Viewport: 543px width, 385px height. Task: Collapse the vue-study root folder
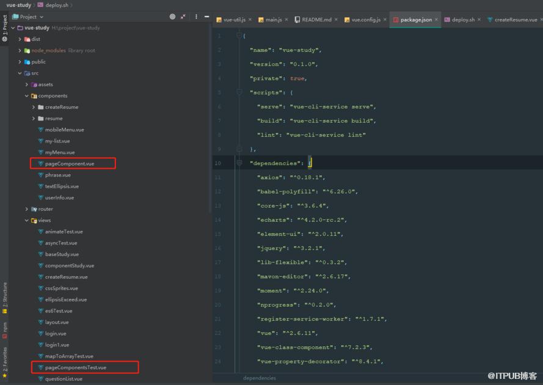click(13, 28)
